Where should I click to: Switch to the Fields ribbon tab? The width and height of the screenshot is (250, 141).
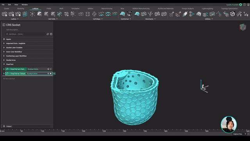[x=49, y=9]
